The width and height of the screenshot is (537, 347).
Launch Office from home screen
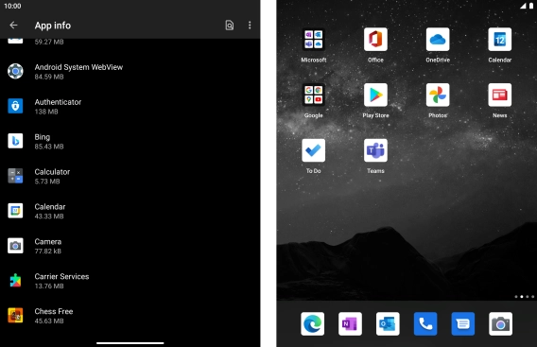click(x=375, y=40)
